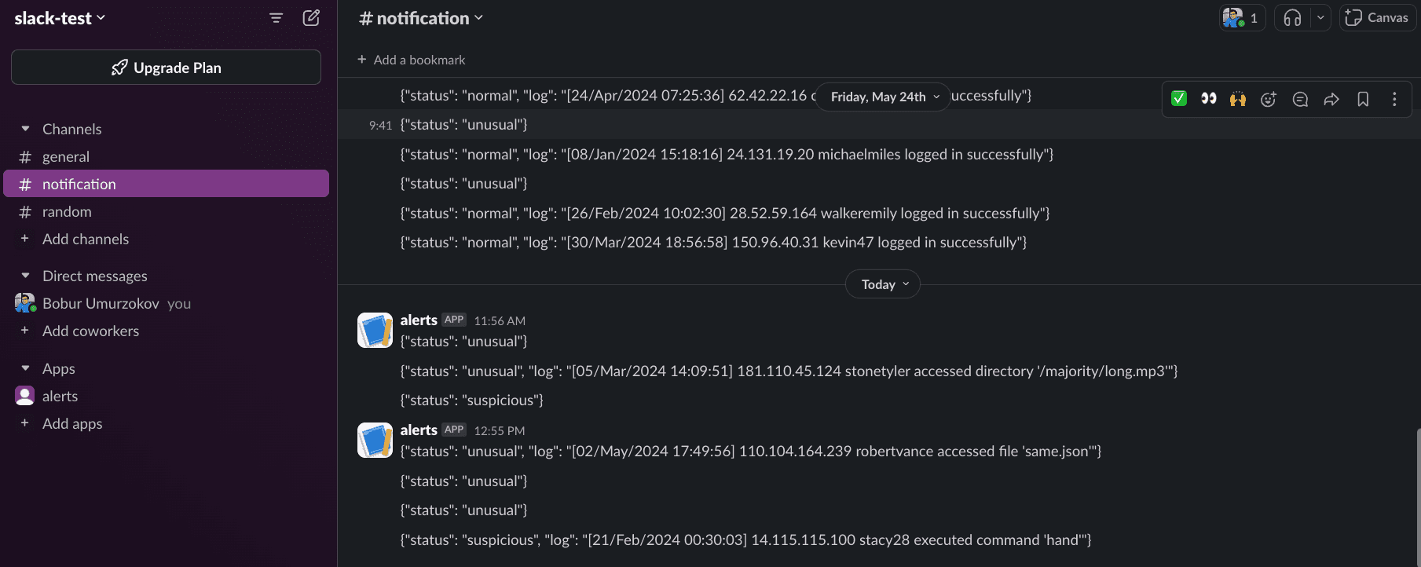Click the 12:55 PM timestamp
This screenshot has height=567, width=1421.
coord(500,430)
